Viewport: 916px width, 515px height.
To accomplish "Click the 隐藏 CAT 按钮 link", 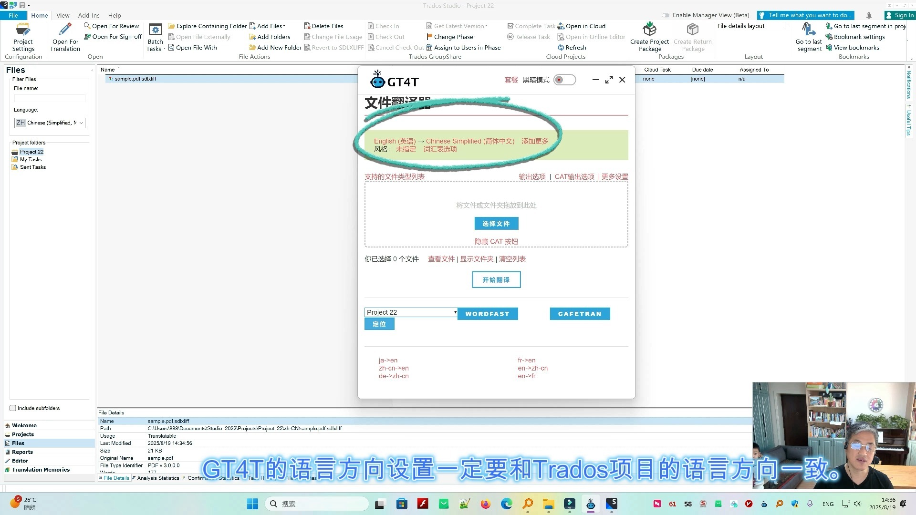I will 496,241.
